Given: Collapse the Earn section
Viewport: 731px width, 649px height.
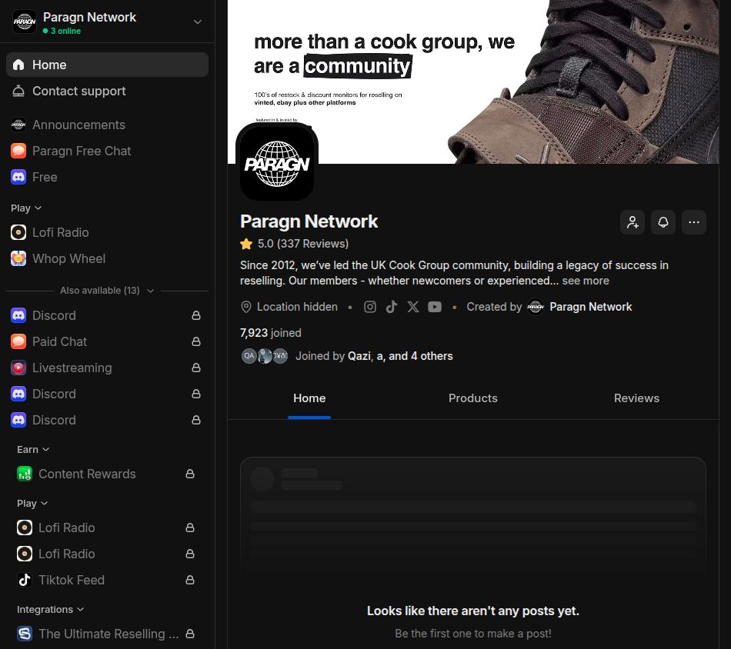Looking at the screenshot, I should tap(32, 450).
